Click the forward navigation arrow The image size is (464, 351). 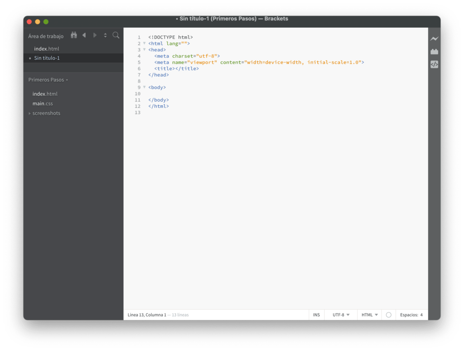pos(95,35)
